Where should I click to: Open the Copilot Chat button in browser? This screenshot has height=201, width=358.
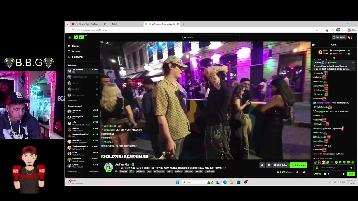(x=352, y=30)
